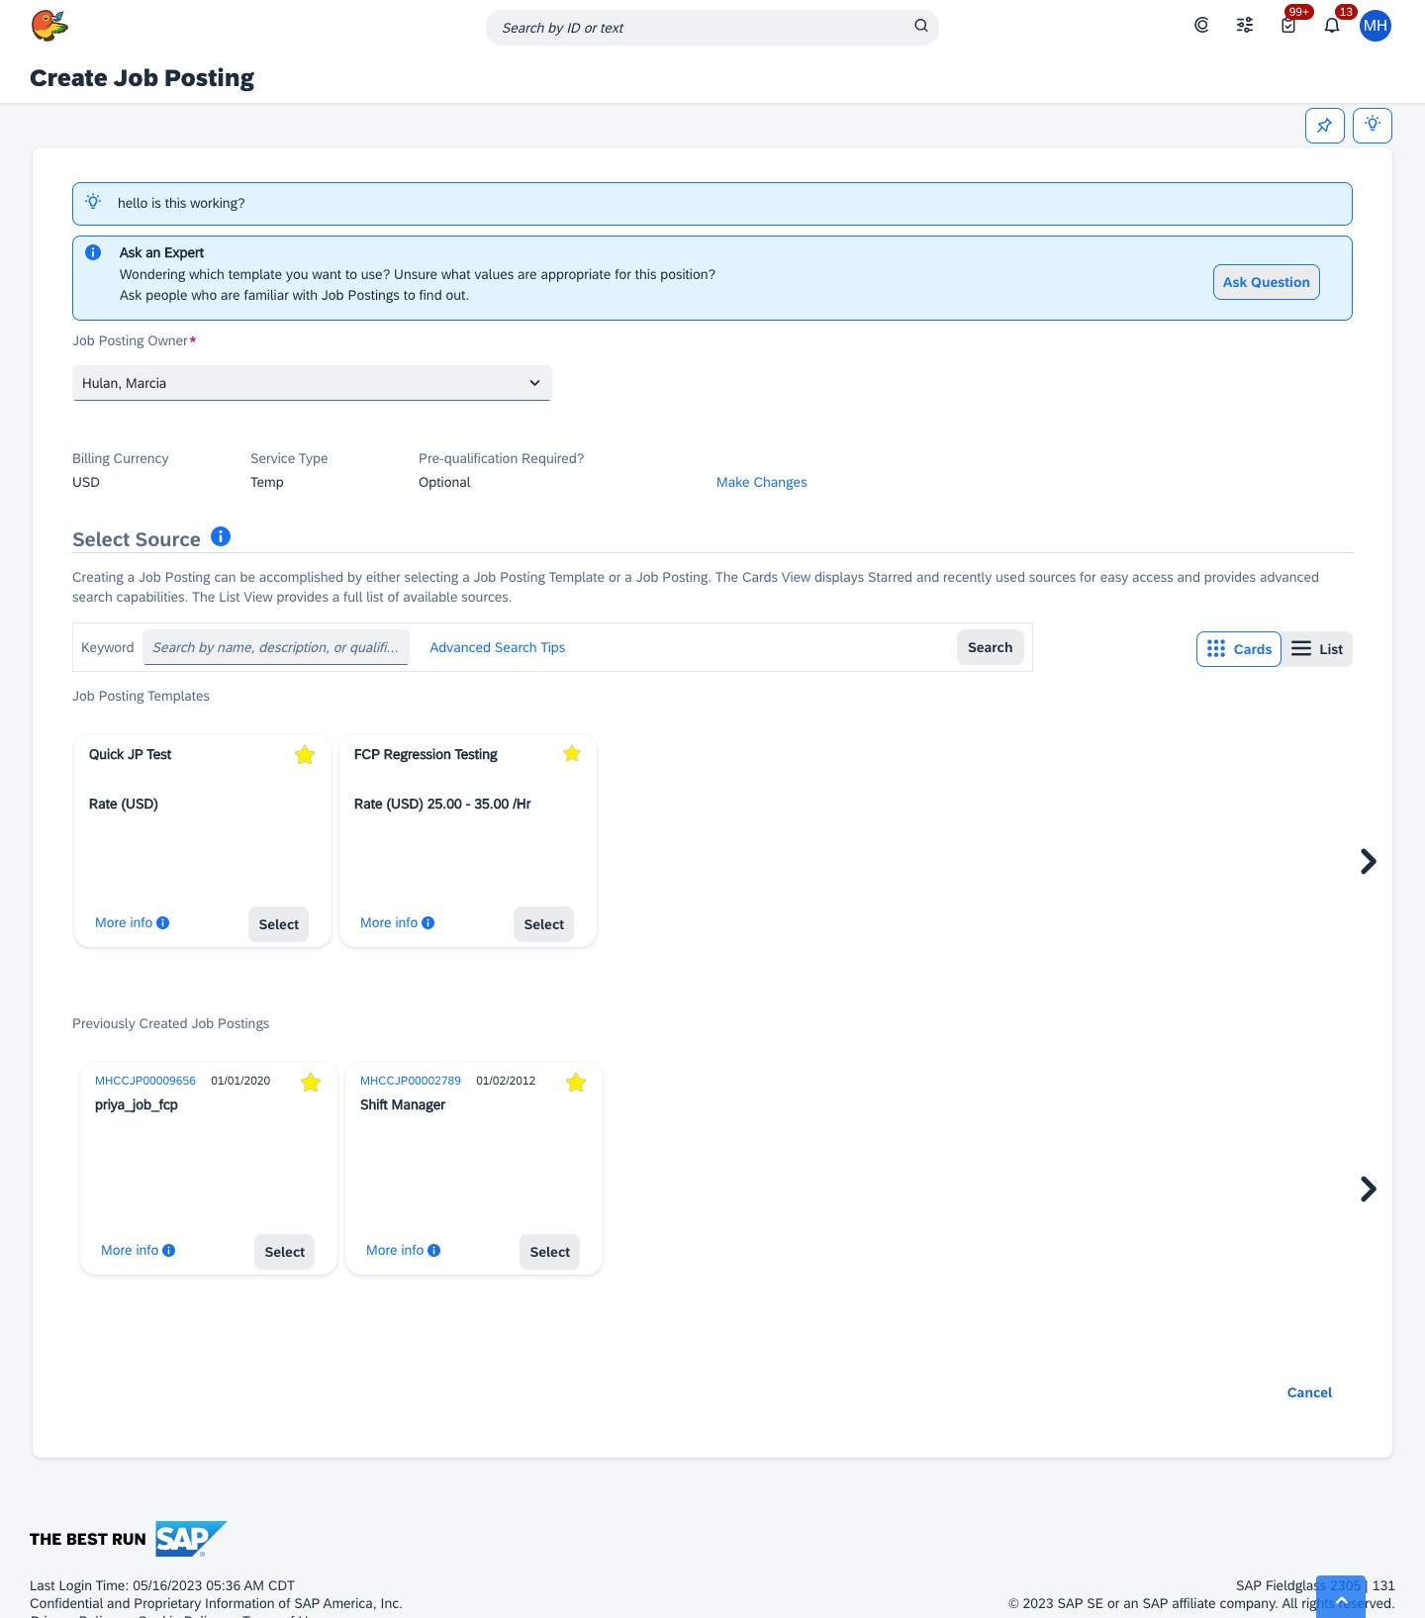Screen dimensions: 1425x1618
Task: Open job posting MHCCJP00002789 link
Action: pyautogui.click(x=411, y=1081)
